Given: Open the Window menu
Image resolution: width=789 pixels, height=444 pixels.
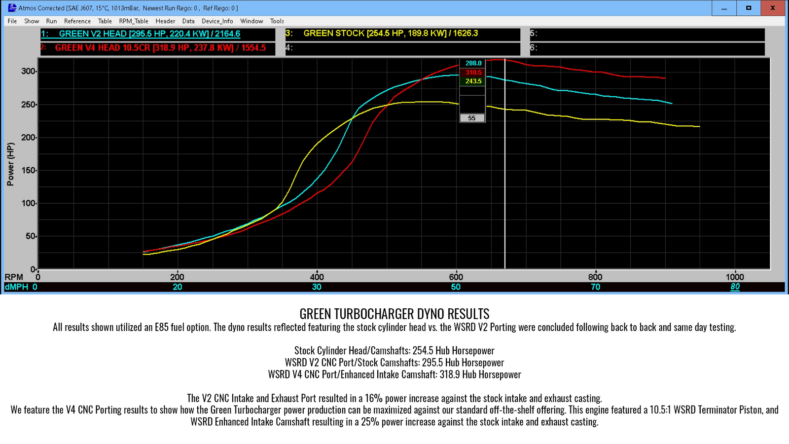Looking at the screenshot, I should pyautogui.click(x=251, y=21).
